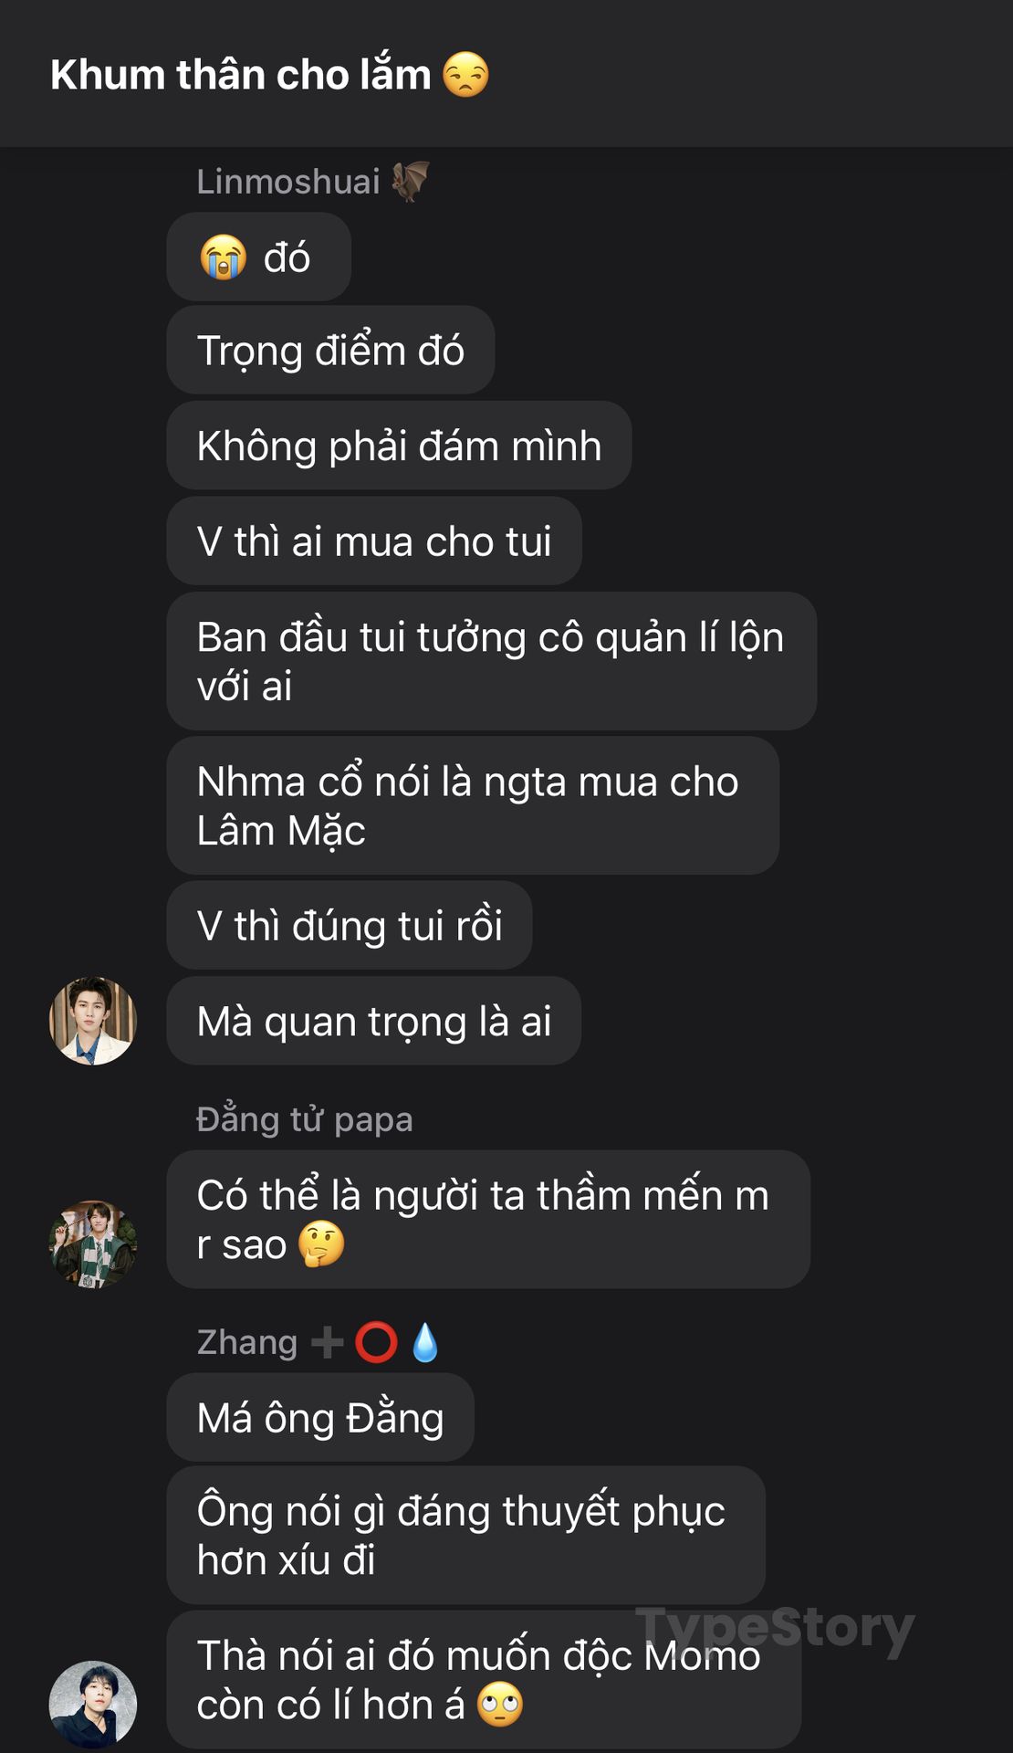Screen dimensions: 1013x1753
Task: Select the 'Trọng điểm đó' message bubble
Action: point(330,351)
